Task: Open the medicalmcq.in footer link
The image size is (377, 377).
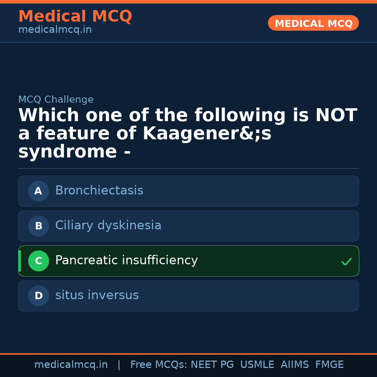Action: [x=71, y=364]
